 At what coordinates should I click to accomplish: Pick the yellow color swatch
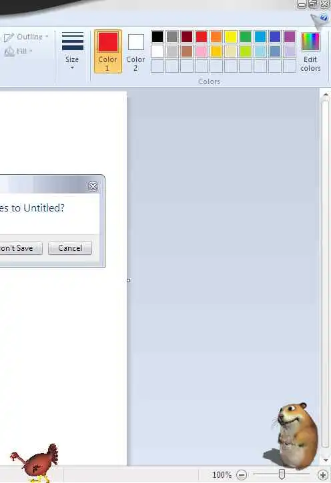231,37
